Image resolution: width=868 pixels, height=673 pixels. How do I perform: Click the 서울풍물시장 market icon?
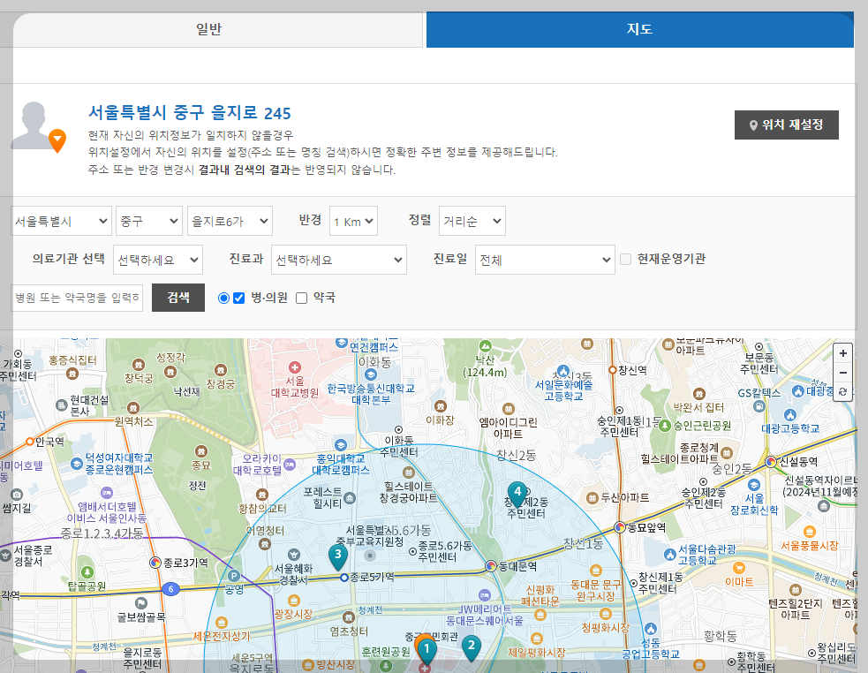tap(810, 532)
